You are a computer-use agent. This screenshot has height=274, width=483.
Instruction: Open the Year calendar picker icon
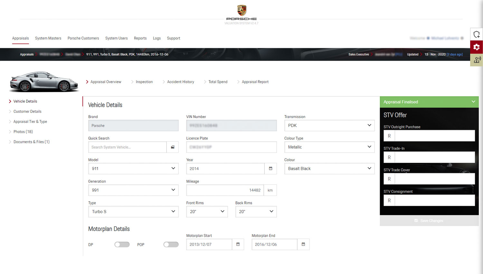click(x=270, y=169)
